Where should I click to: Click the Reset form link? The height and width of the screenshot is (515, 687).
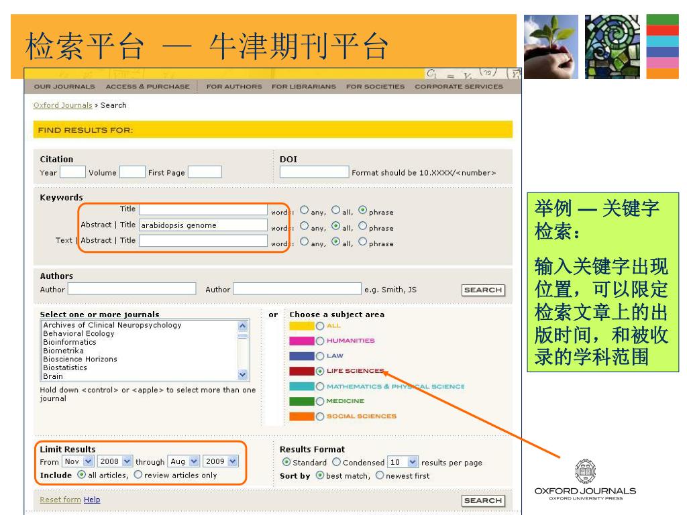pyautogui.click(x=60, y=500)
